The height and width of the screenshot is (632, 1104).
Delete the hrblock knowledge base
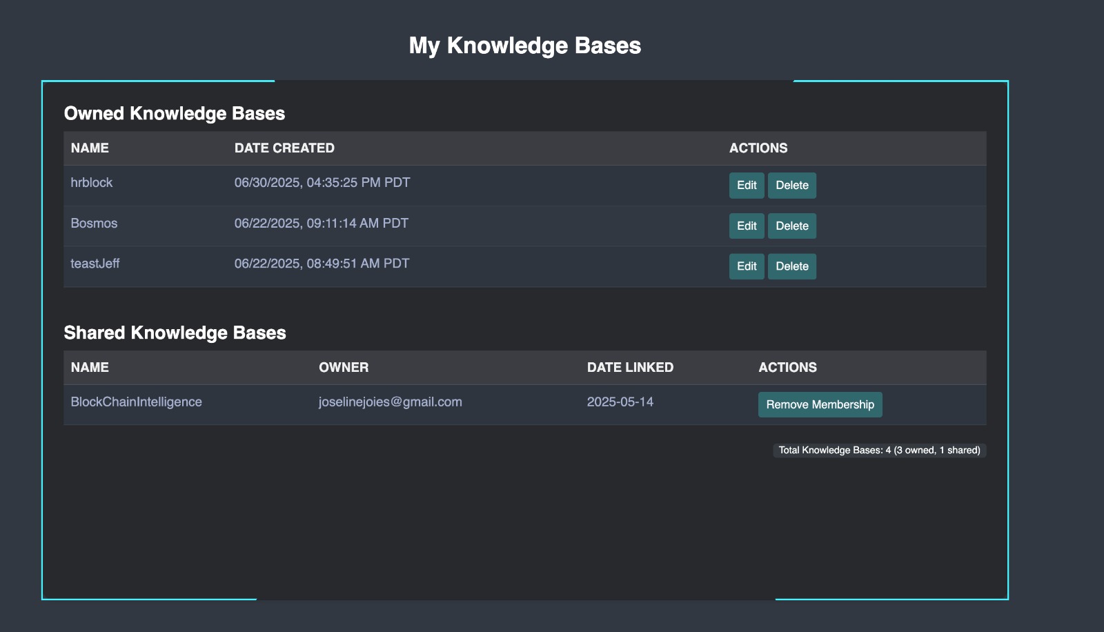[792, 185]
